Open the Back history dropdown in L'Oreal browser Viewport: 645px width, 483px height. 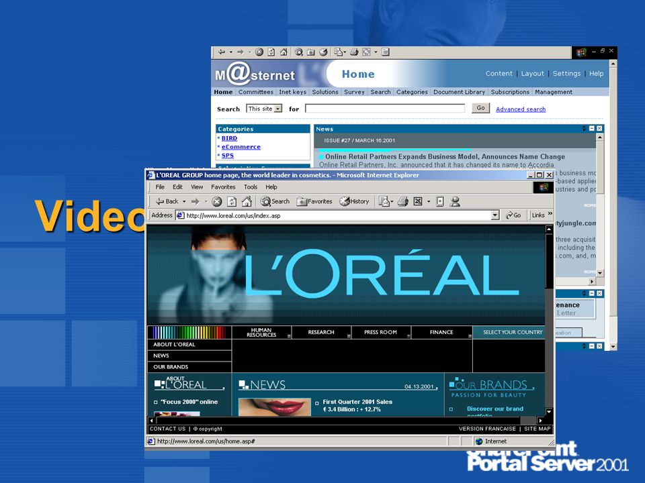(184, 201)
